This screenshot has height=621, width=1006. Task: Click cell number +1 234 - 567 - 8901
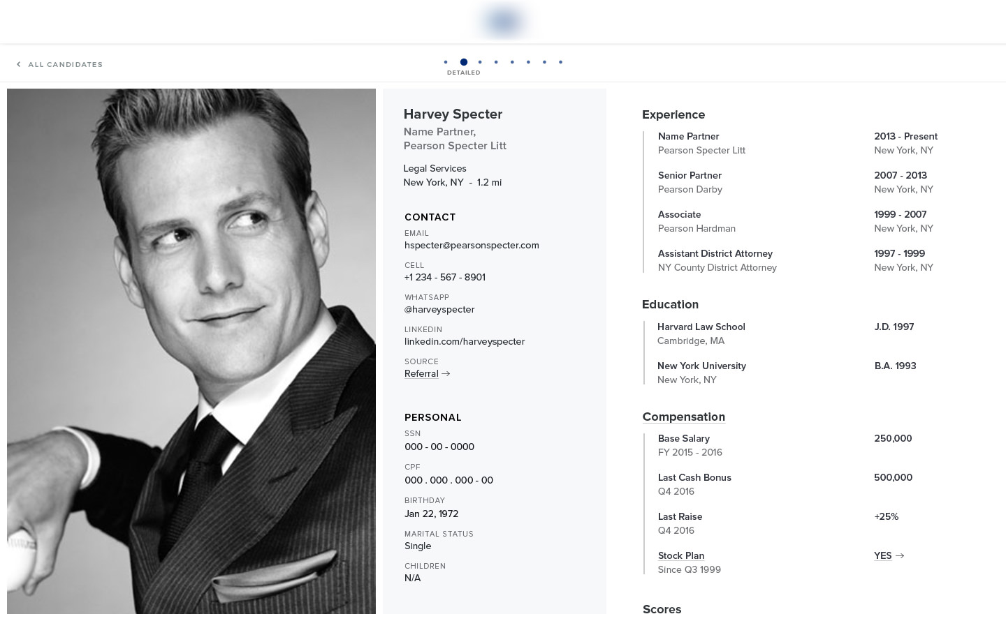coord(445,277)
